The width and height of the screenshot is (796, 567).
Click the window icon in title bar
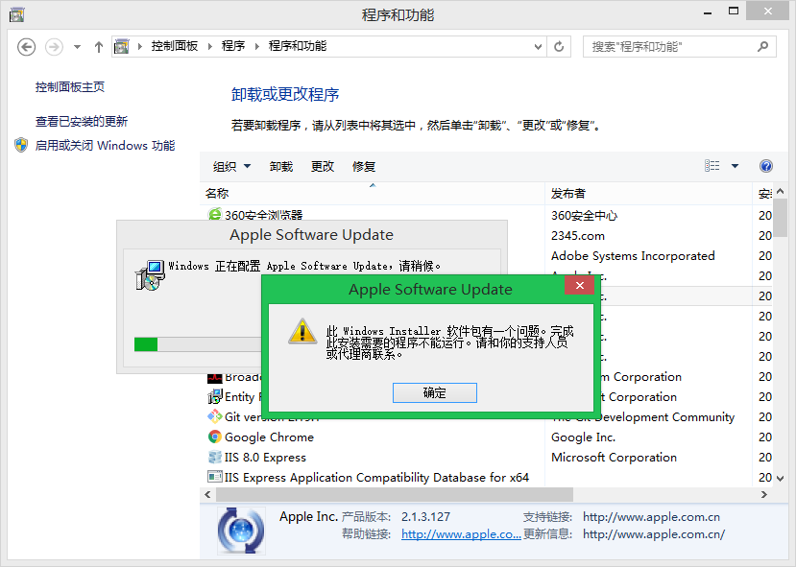16,14
